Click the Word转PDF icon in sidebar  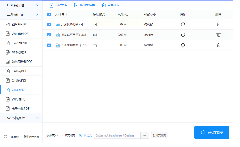tap(7, 34)
